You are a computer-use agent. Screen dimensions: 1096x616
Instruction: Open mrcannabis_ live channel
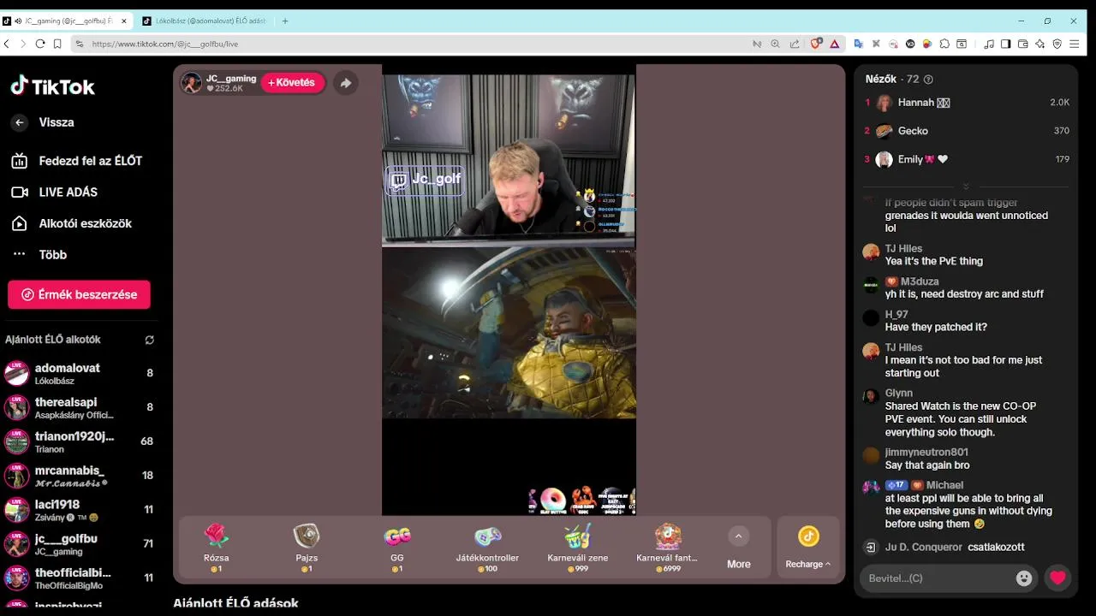[79, 476]
